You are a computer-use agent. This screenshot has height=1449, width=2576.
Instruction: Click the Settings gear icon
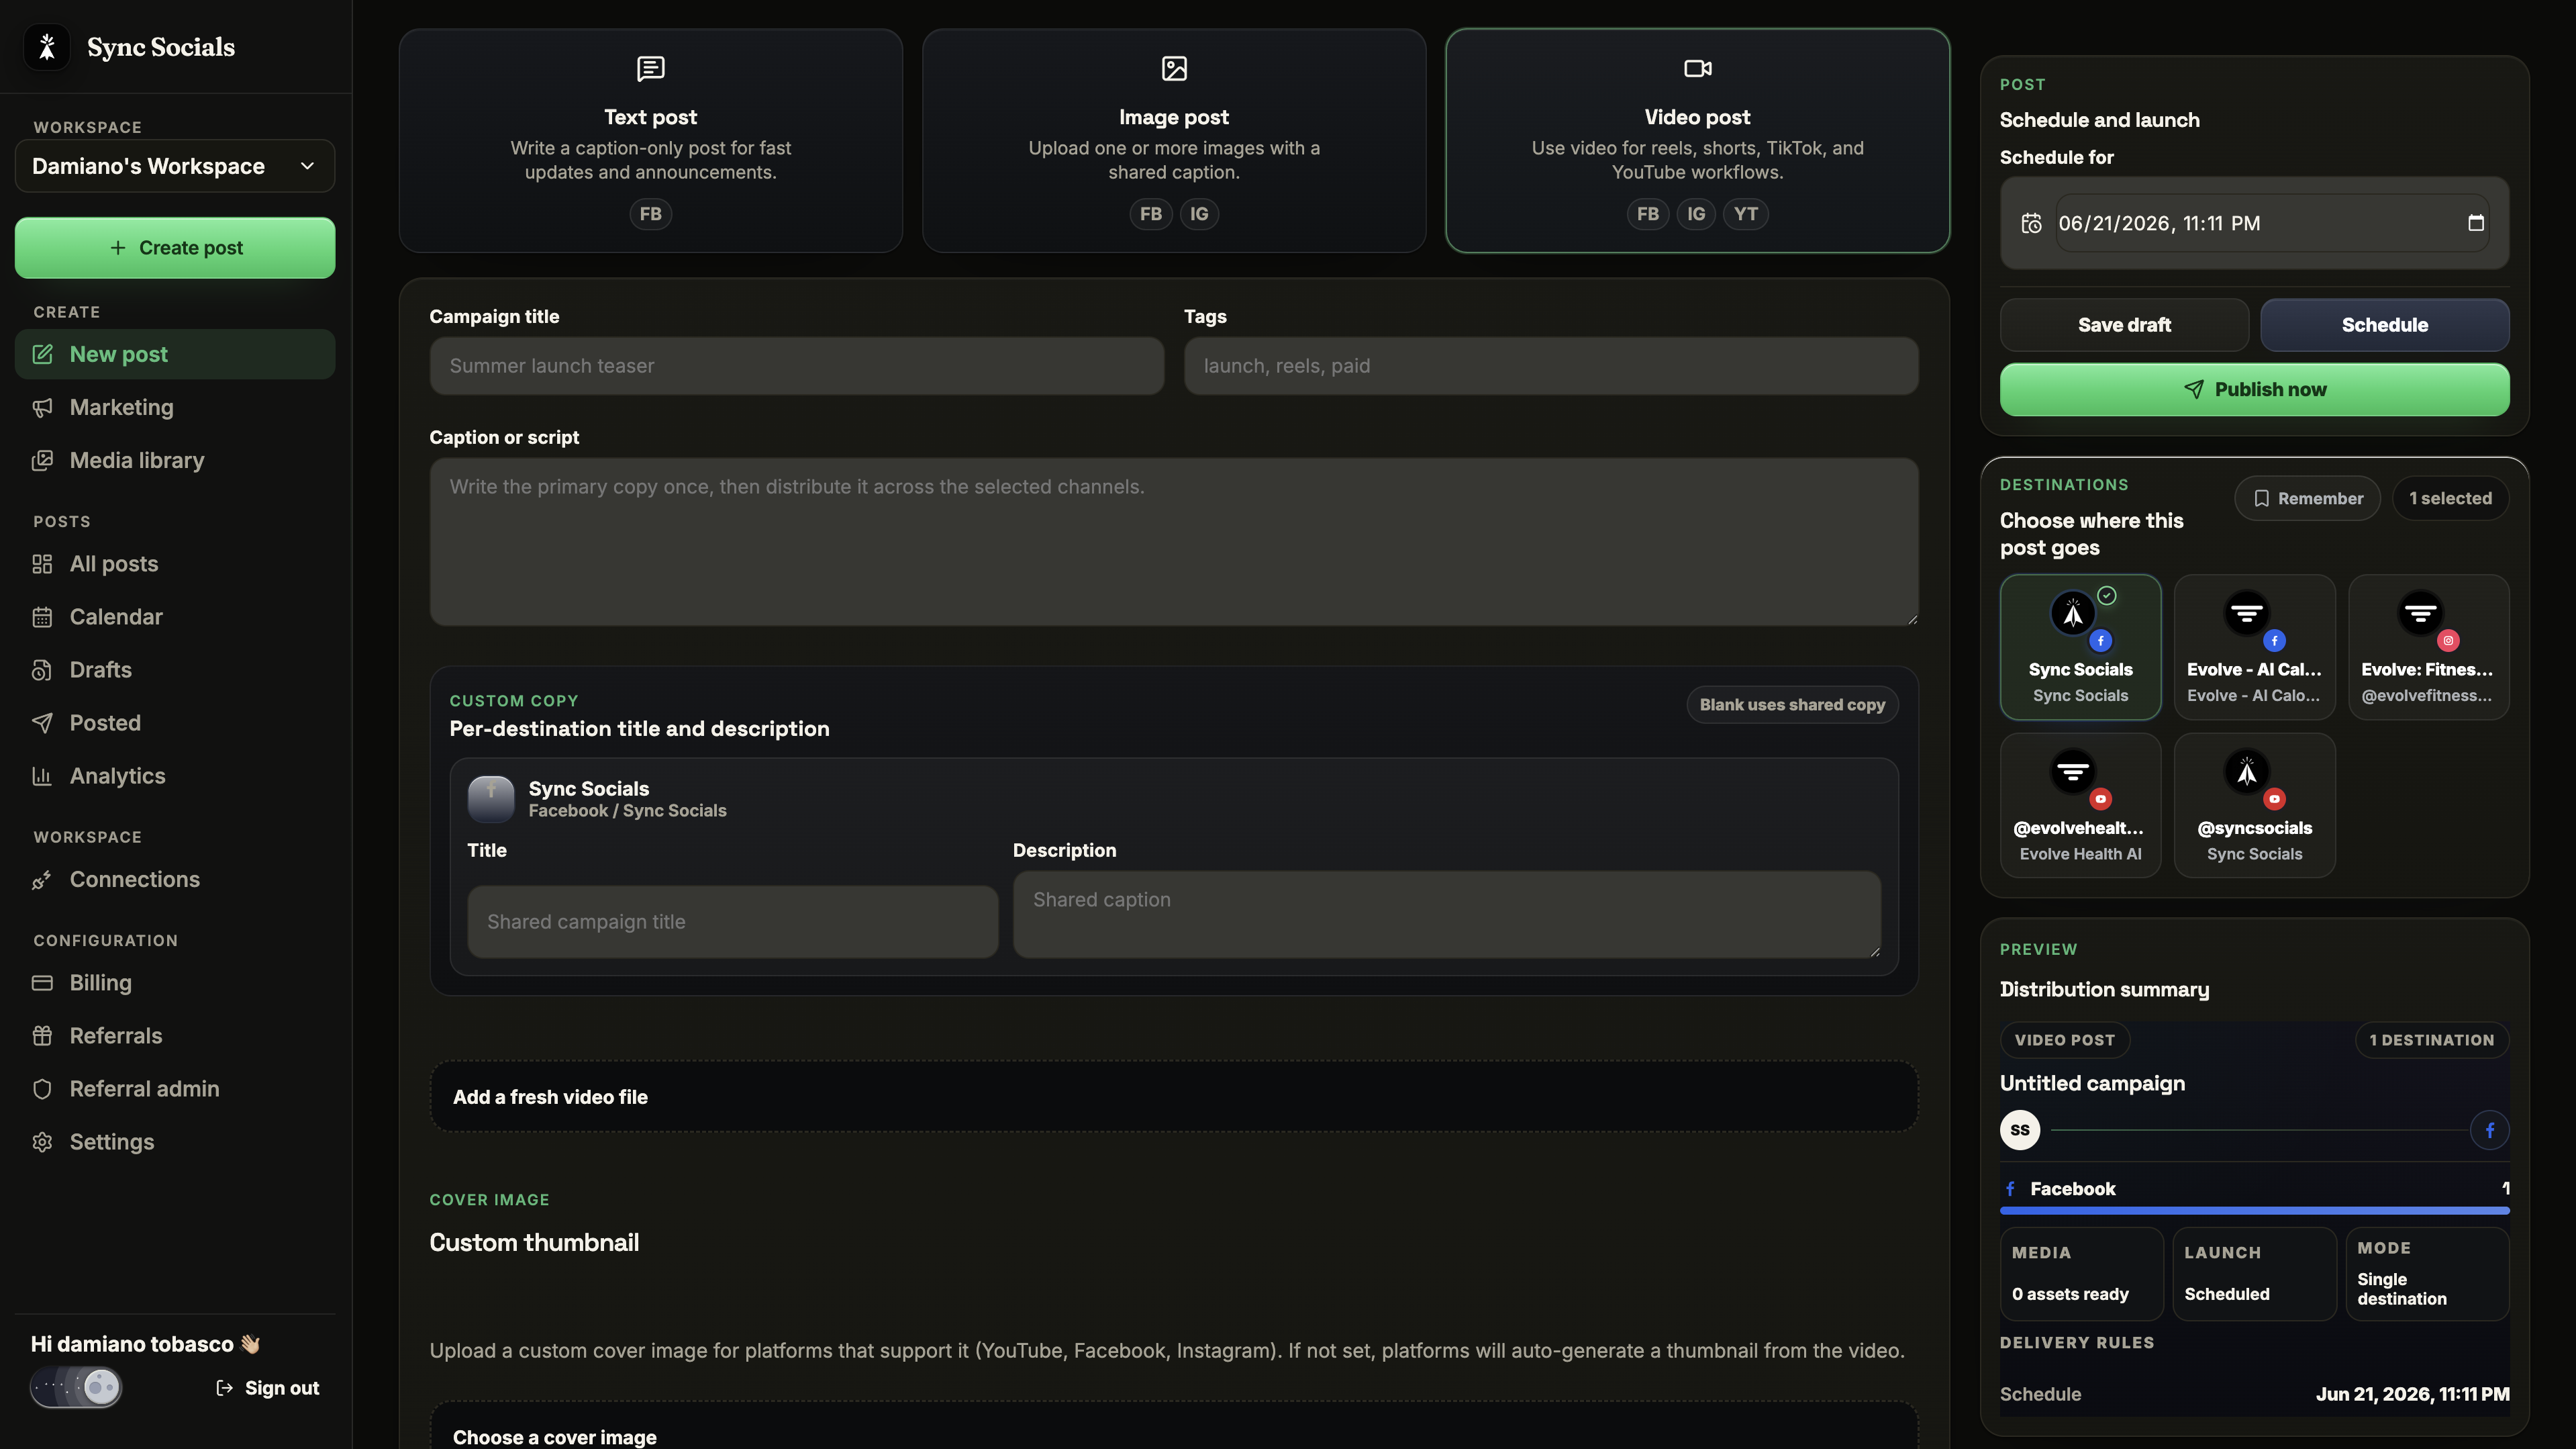coord(42,1141)
